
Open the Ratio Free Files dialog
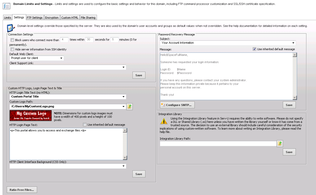[x=22, y=190]
